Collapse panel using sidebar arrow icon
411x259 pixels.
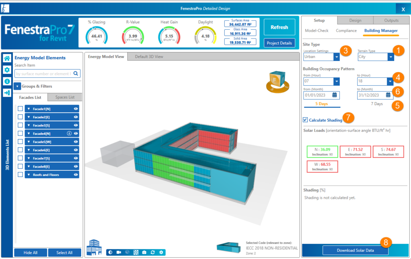(x=7, y=93)
